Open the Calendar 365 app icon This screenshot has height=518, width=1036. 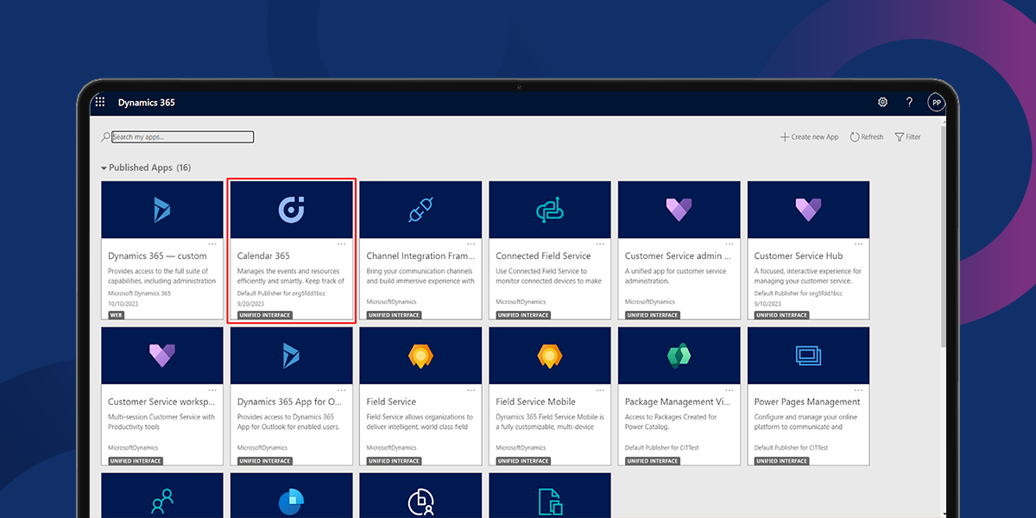point(291,210)
